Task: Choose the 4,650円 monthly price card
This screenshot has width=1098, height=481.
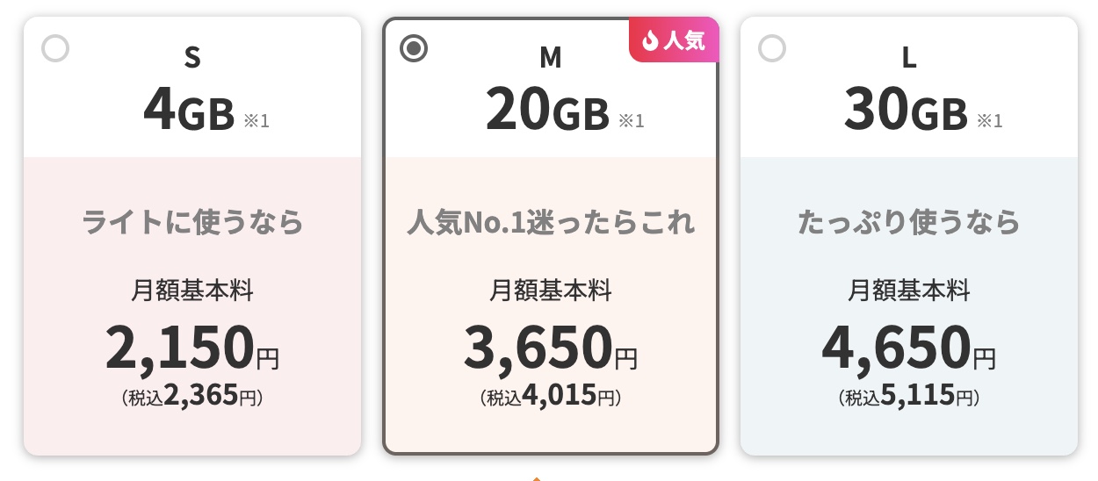Action: [909, 348]
